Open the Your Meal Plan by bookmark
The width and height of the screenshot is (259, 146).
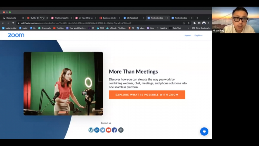pyautogui.click(x=76, y=28)
